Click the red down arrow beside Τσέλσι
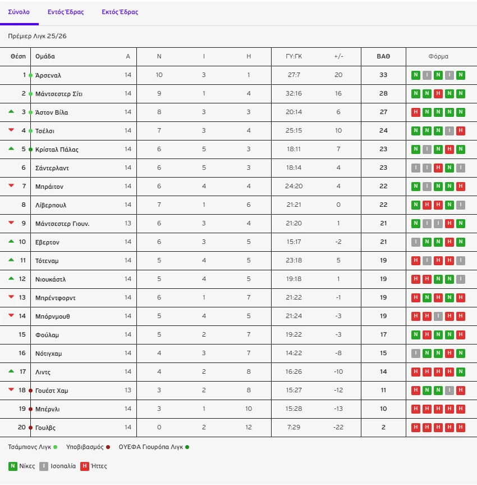This screenshot has height=485, width=477. [x=11, y=130]
